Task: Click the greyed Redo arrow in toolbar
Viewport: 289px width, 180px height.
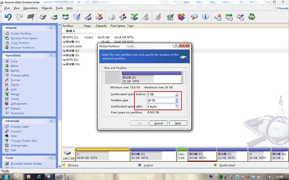Action: click(x=19, y=17)
